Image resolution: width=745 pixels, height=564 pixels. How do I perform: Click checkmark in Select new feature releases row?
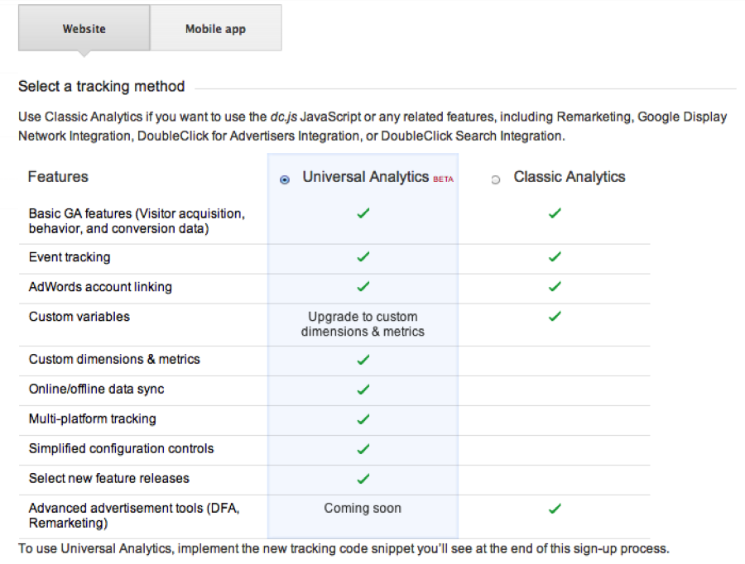[363, 479]
